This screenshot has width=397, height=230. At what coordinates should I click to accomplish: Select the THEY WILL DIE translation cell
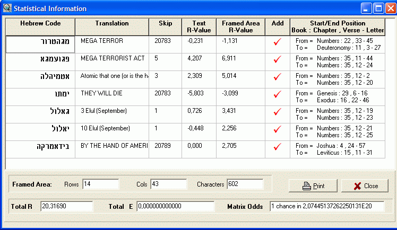click(x=112, y=97)
